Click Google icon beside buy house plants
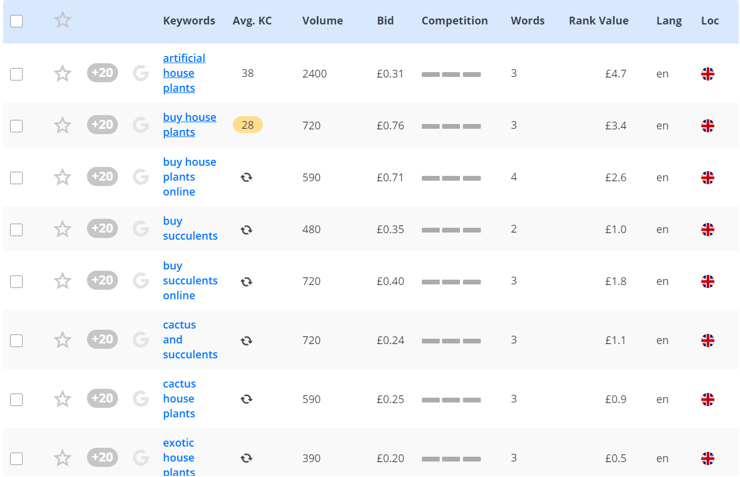This screenshot has height=477, width=740. 141,125
